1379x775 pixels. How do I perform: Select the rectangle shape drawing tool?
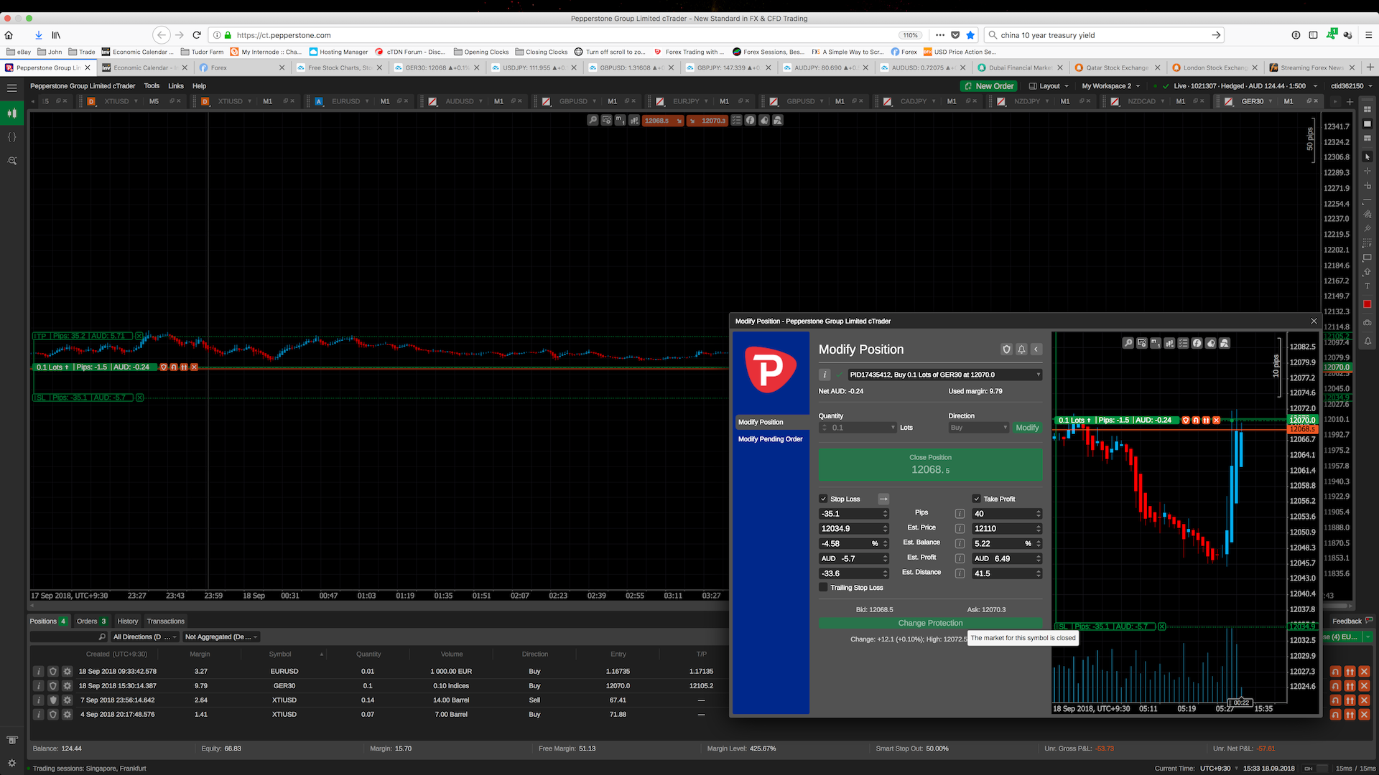pos(1367,257)
